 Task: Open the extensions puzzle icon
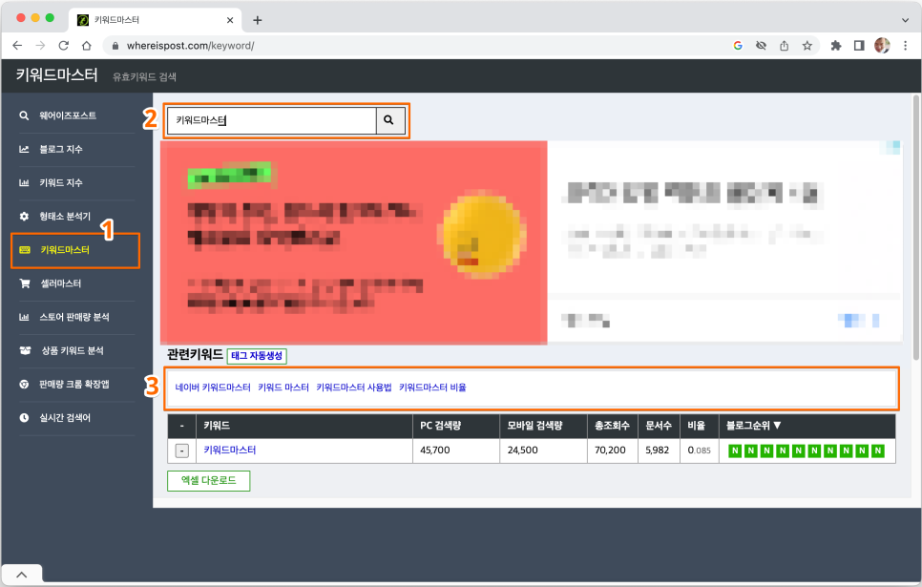tap(835, 45)
